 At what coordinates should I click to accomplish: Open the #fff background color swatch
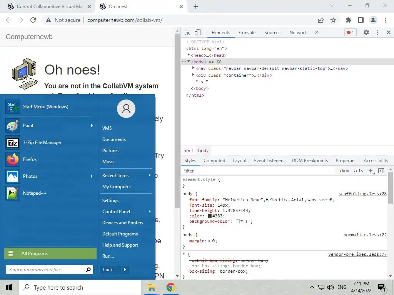[237, 222]
